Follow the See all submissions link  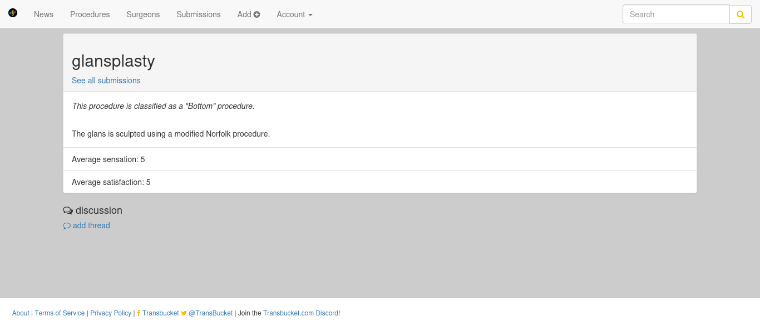(x=106, y=81)
